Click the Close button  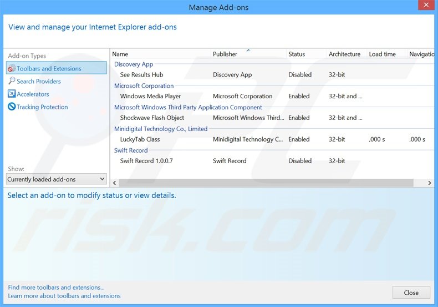tap(411, 293)
